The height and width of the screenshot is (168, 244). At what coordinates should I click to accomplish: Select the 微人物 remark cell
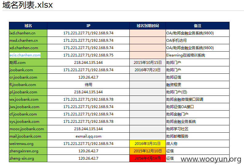(198, 143)
